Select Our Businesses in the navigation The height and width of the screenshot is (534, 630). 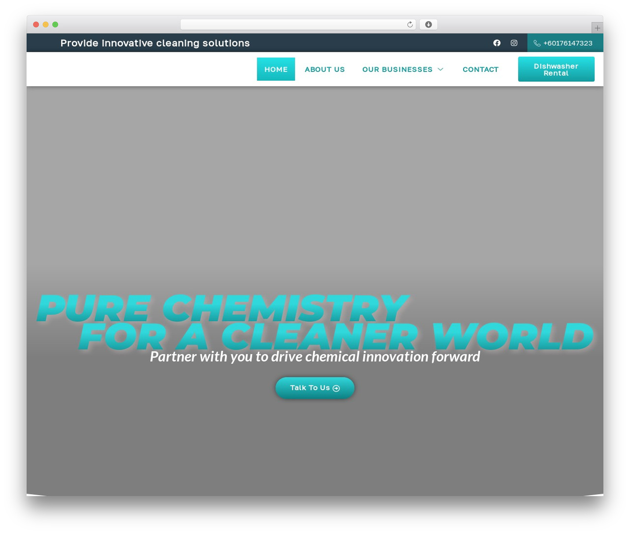point(397,69)
